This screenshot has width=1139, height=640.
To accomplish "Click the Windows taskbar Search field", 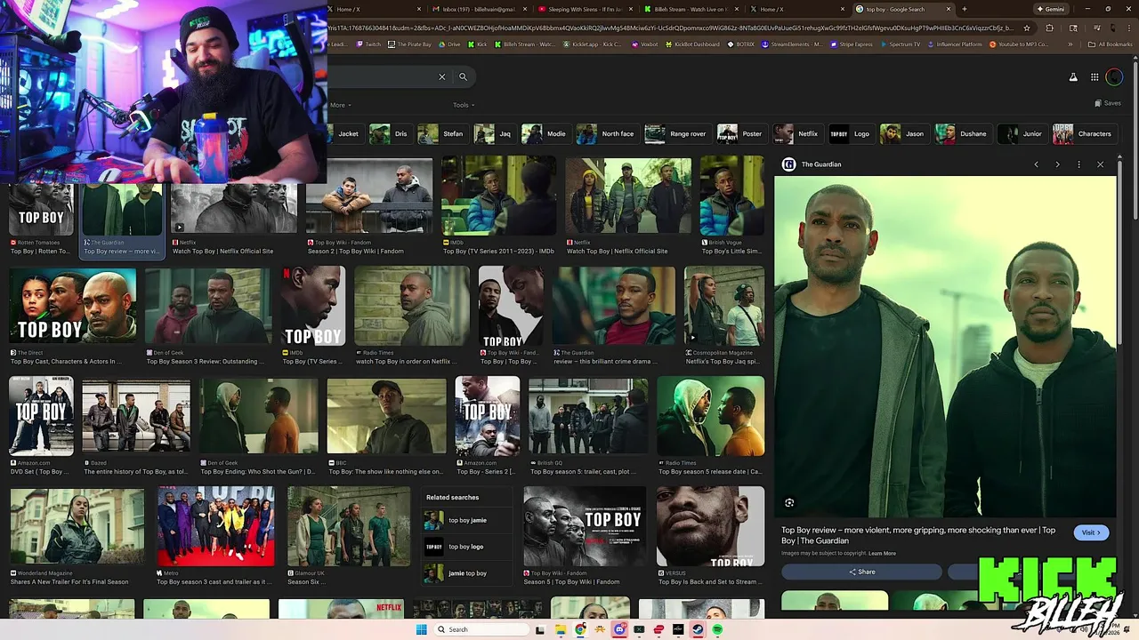I will pyautogui.click(x=481, y=629).
